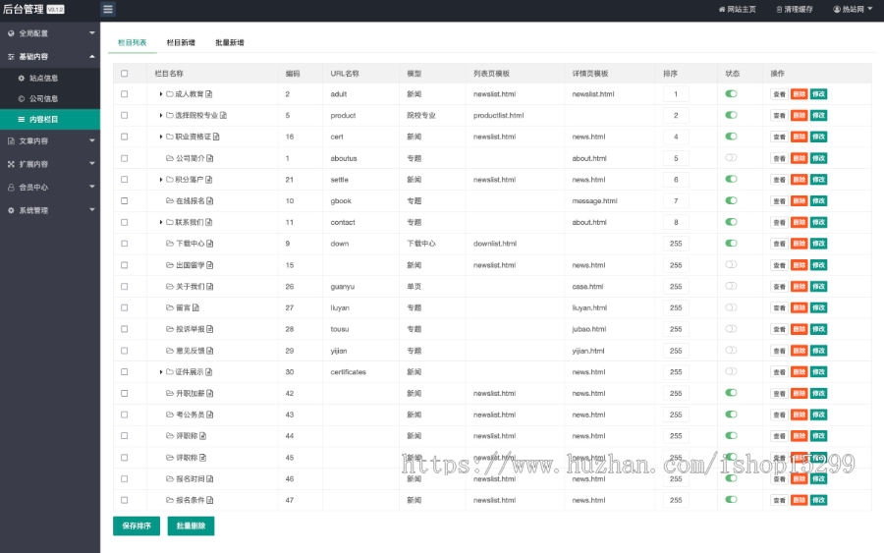Viewport: 884px width, 553px height.
Task: Click the globe icon beside 全局配置
Action: click(11, 33)
